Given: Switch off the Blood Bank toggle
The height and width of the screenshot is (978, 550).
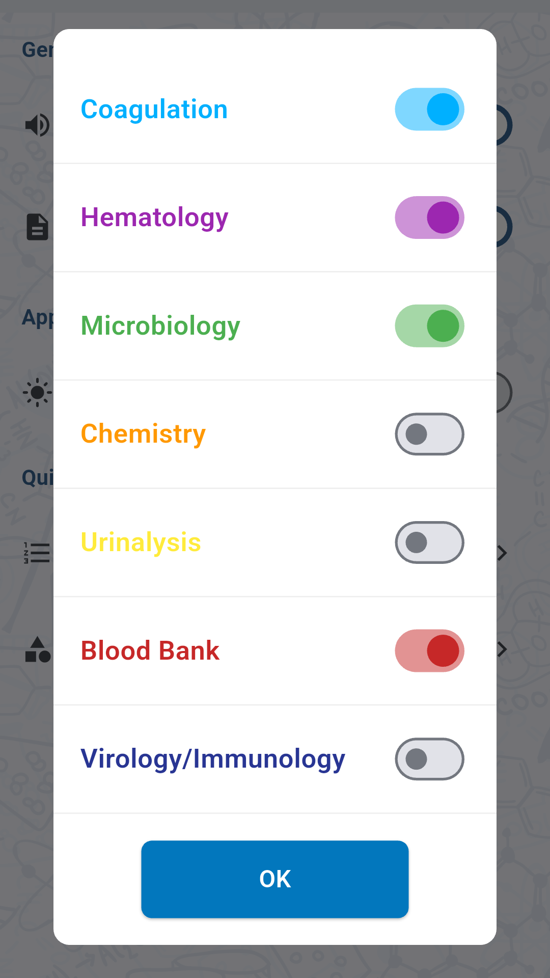Looking at the screenshot, I should click(x=429, y=650).
